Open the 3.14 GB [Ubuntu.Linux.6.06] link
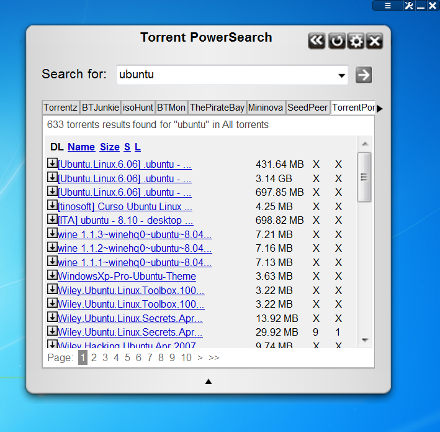 [x=125, y=179]
